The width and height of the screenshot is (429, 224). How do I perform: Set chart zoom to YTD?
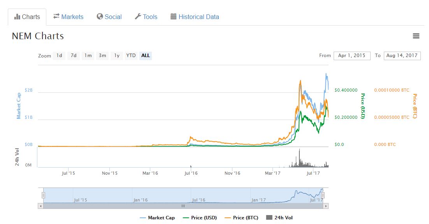131,56
